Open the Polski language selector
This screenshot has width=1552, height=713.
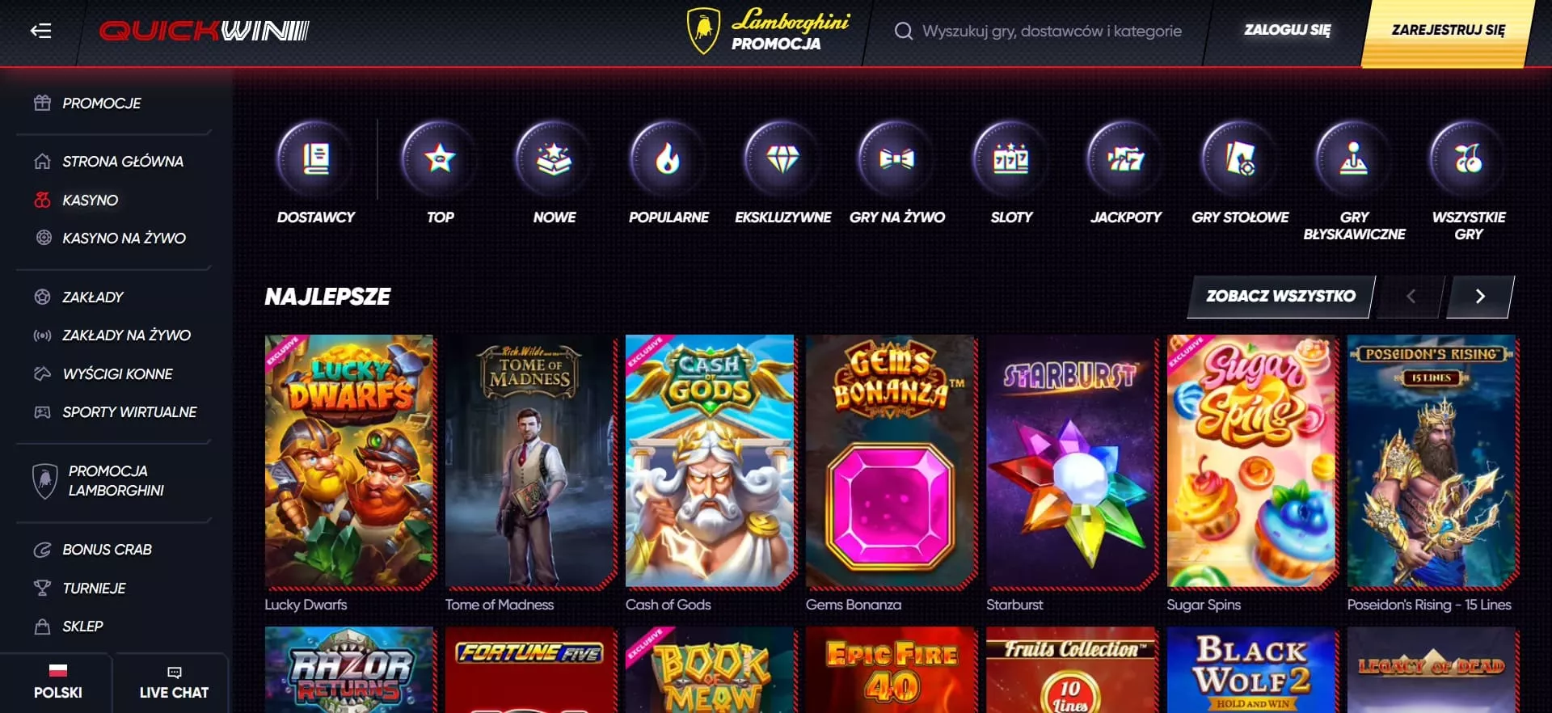[x=57, y=681]
